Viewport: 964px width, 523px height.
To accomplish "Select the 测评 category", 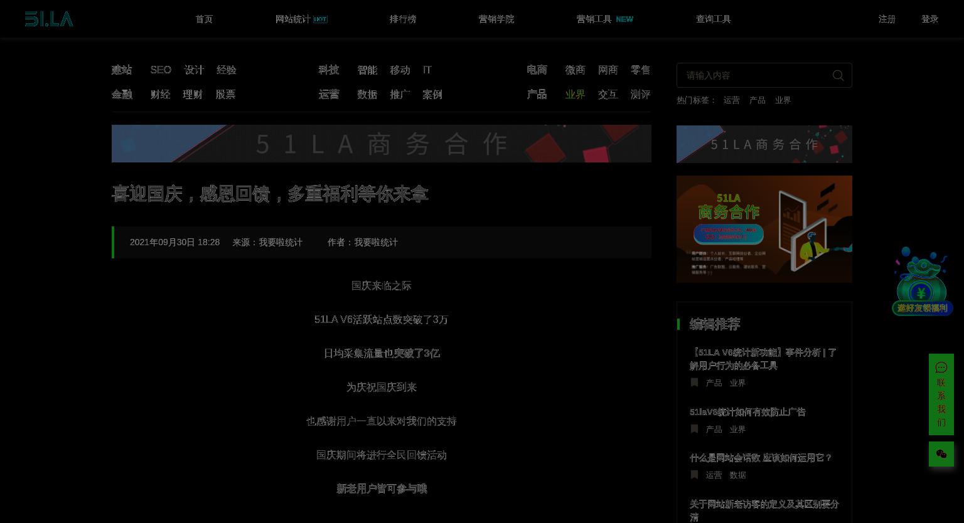I will pyautogui.click(x=640, y=94).
